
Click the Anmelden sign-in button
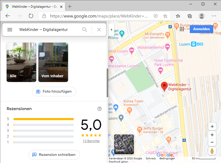click(x=201, y=29)
